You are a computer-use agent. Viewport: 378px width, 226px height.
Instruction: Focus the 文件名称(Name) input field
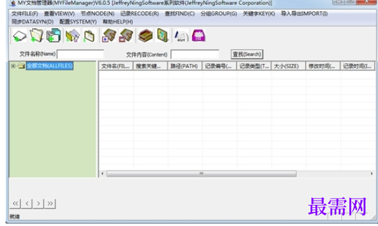coord(80,54)
